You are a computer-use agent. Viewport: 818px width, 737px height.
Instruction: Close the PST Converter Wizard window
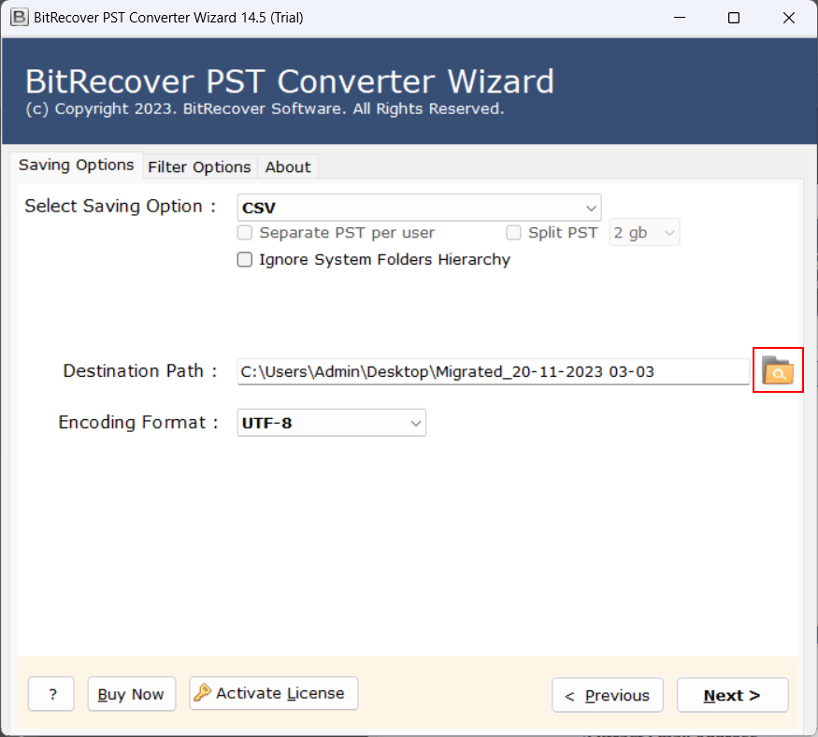click(x=789, y=17)
